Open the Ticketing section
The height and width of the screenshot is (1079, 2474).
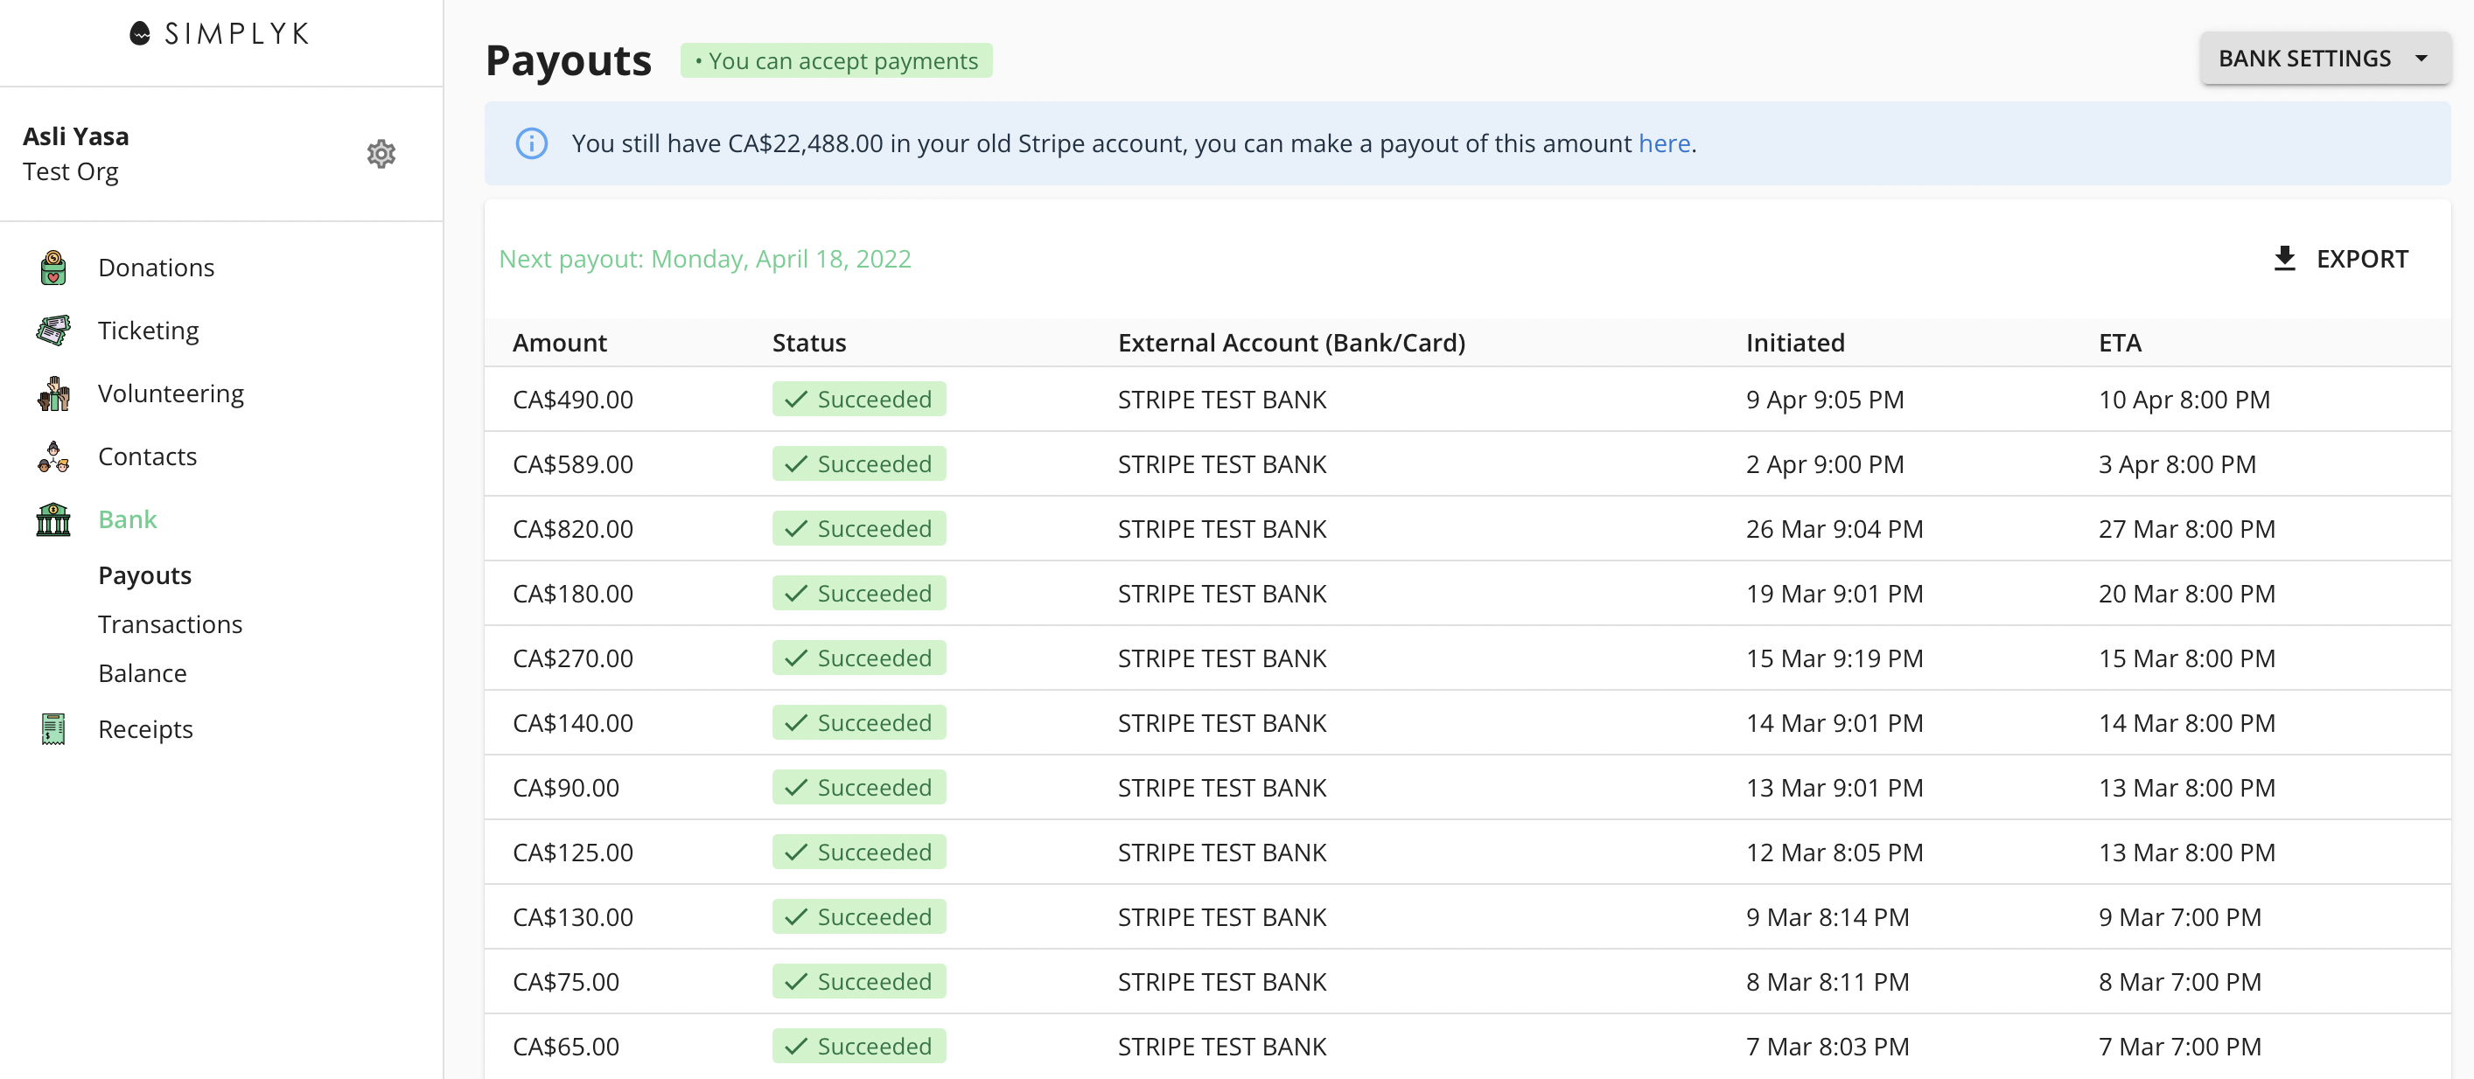pos(149,331)
